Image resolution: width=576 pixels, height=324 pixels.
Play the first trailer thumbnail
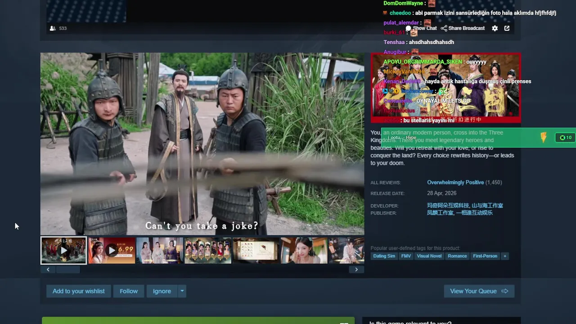click(x=63, y=251)
